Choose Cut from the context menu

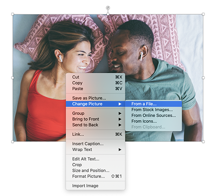[95, 77]
